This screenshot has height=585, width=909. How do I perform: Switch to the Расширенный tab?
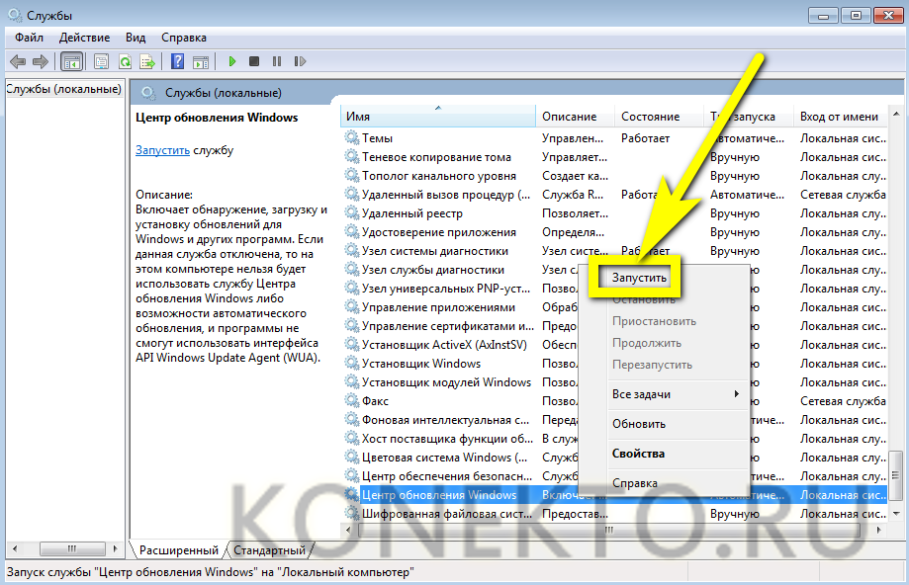[x=179, y=550]
